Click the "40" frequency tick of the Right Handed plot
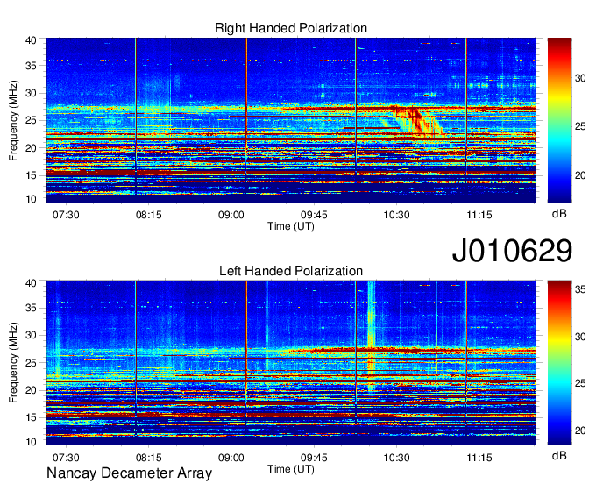Screen dimensions: 596x484 pos(32,40)
